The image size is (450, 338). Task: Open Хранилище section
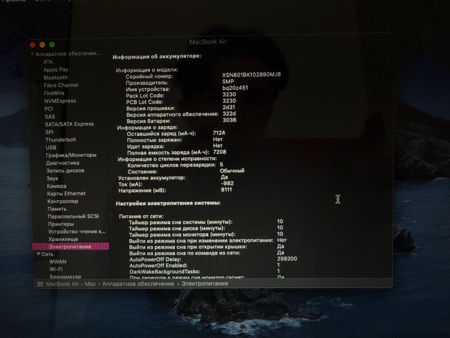click(63, 239)
